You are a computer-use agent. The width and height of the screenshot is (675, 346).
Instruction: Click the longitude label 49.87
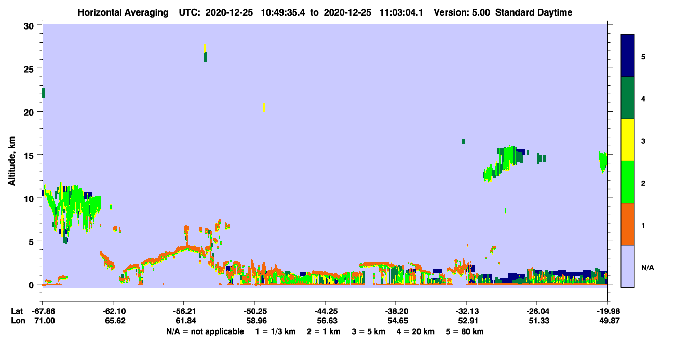pyautogui.click(x=607, y=321)
